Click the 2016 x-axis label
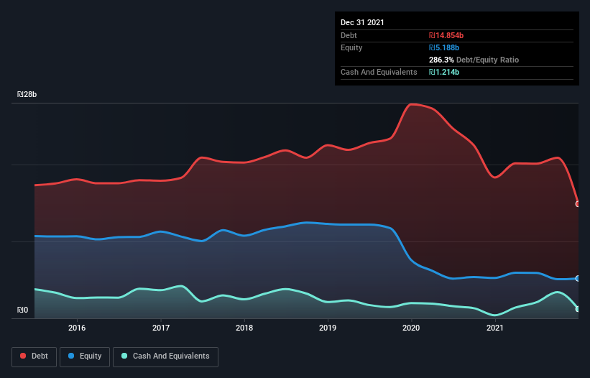The image size is (590, 378). 77,328
